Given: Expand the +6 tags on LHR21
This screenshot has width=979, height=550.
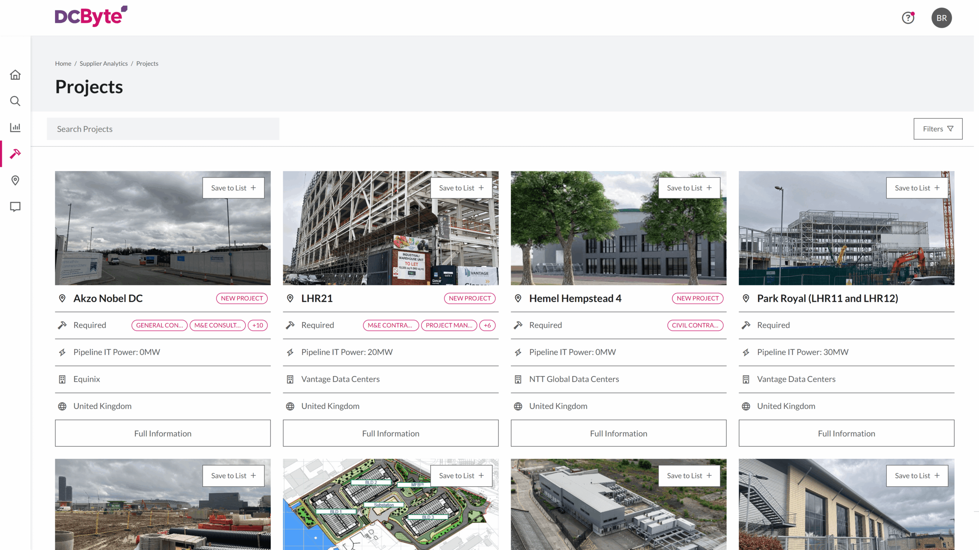Looking at the screenshot, I should pyautogui.click(x=487, y=325).
